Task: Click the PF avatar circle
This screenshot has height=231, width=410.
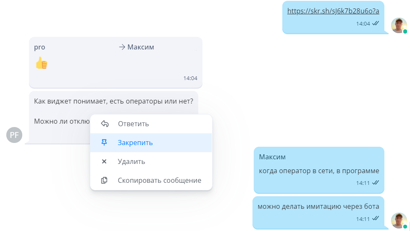Action: click(14, 135)
